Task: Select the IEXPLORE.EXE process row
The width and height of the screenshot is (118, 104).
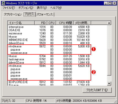Action: tap(49, 82)
